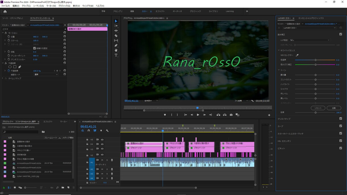347x195 pixels.
Task: Collapse the モーション effect section
Action: click(x=3, y=33)
